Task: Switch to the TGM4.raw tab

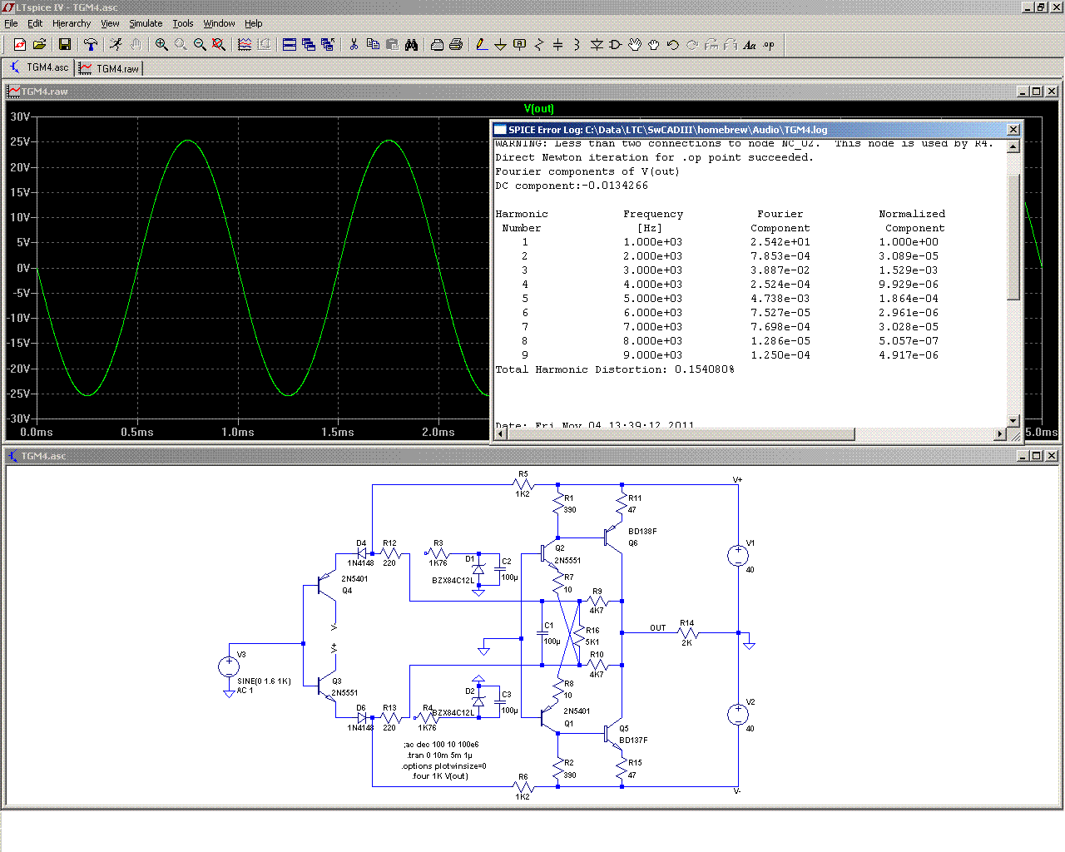Action: (x=109, y=68)
